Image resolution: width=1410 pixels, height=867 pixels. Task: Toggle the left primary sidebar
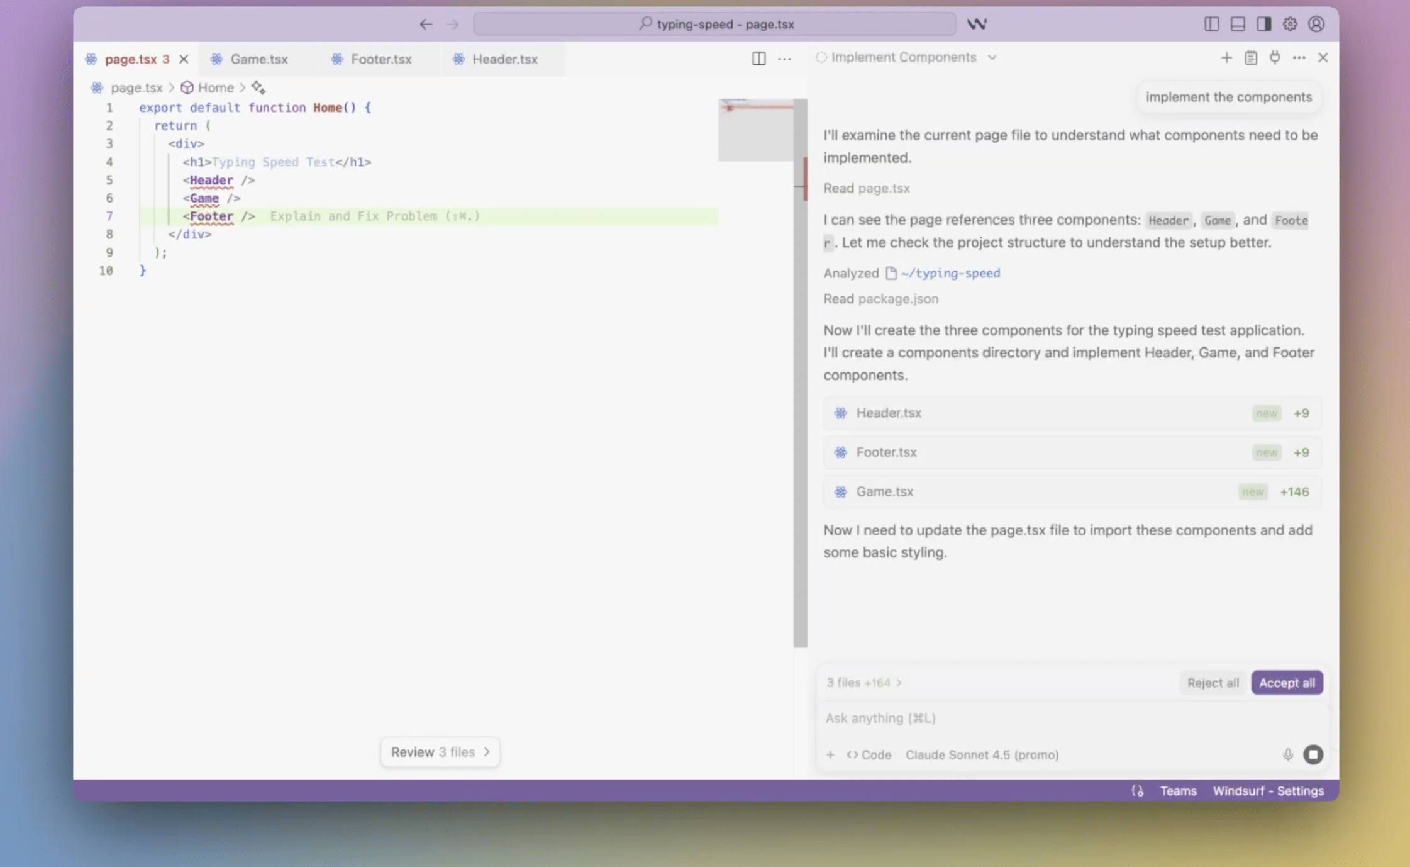pyautogui.click(x=1211, y=24)
